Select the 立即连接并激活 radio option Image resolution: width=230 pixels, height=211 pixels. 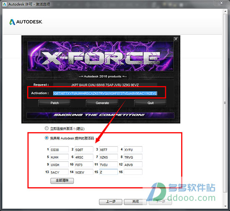46,128
